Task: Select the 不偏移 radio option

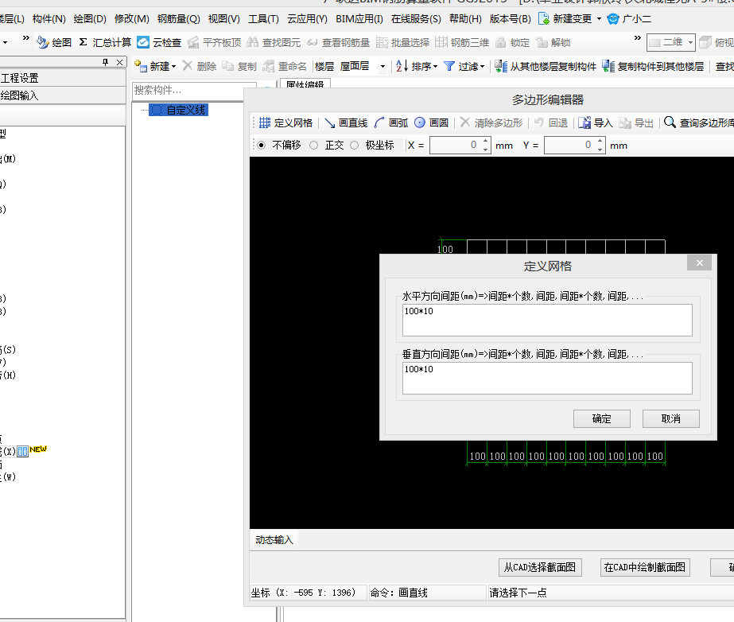Action: pos(262,146)
